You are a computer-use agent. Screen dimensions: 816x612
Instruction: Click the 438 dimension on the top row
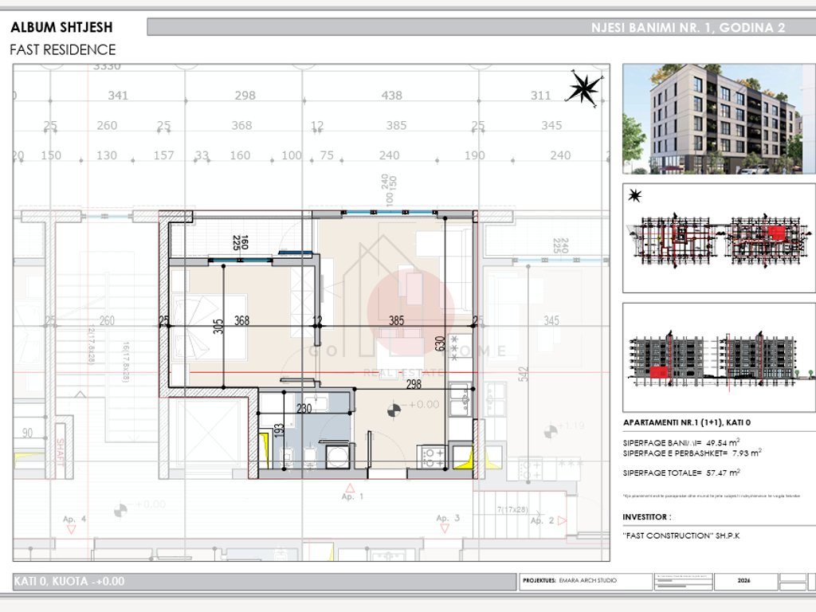tap(391, 96)
